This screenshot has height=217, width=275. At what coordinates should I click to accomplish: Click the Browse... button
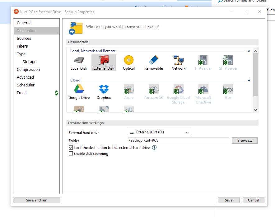click(x=245, y=141)
